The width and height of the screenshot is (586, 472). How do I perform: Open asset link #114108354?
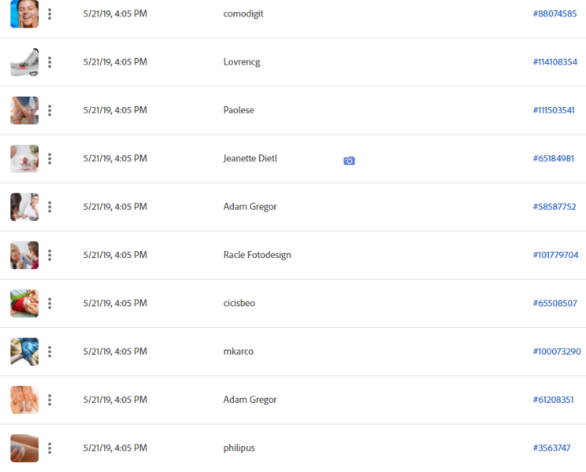(x=555, y=62)
